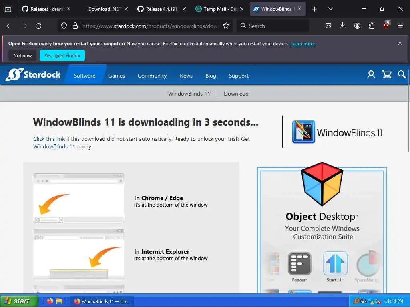Image resolution: width=410 pixels, height=307 pixels.
Task: Click magnifier icon in system tray
Action: [356, 301]
